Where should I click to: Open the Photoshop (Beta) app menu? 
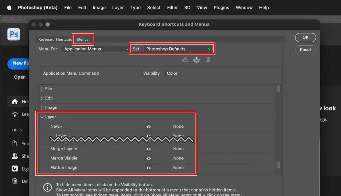(38, 8)
